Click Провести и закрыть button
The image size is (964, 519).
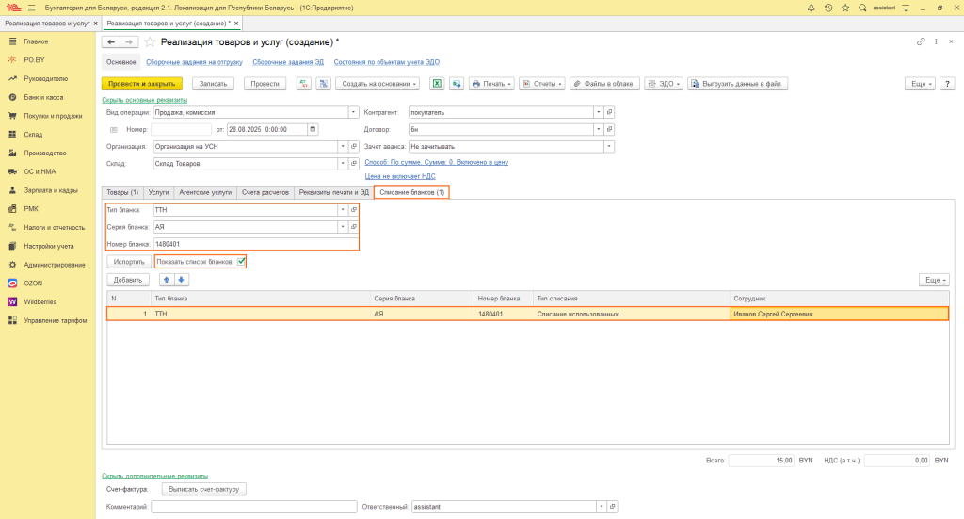(x=142, y=84)
